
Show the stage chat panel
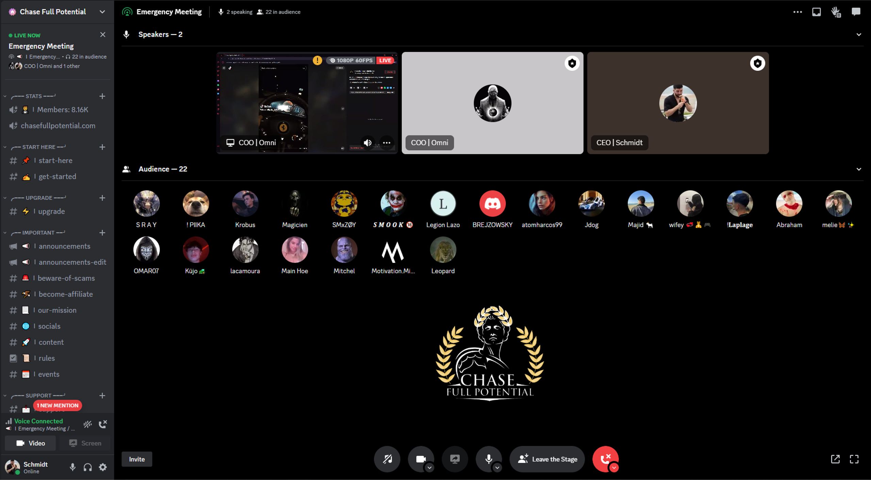856,12
